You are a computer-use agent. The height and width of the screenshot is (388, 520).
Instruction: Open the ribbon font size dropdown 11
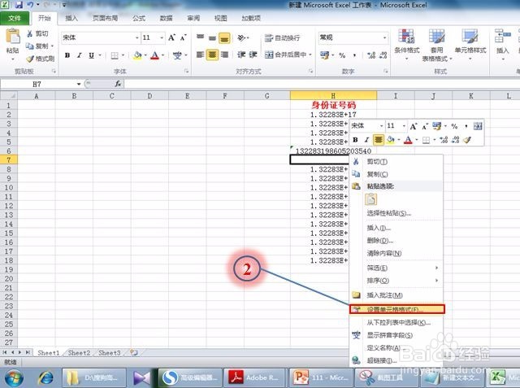tap(162, 38)
